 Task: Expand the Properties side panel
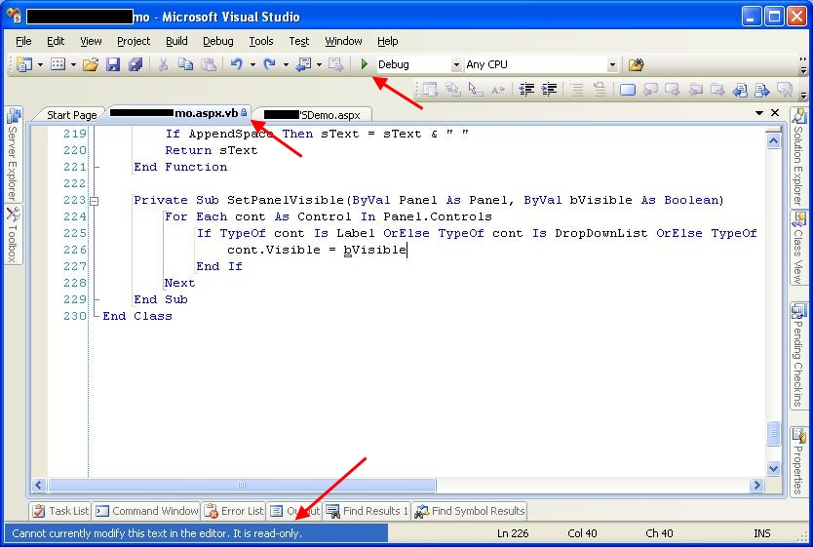799,460
